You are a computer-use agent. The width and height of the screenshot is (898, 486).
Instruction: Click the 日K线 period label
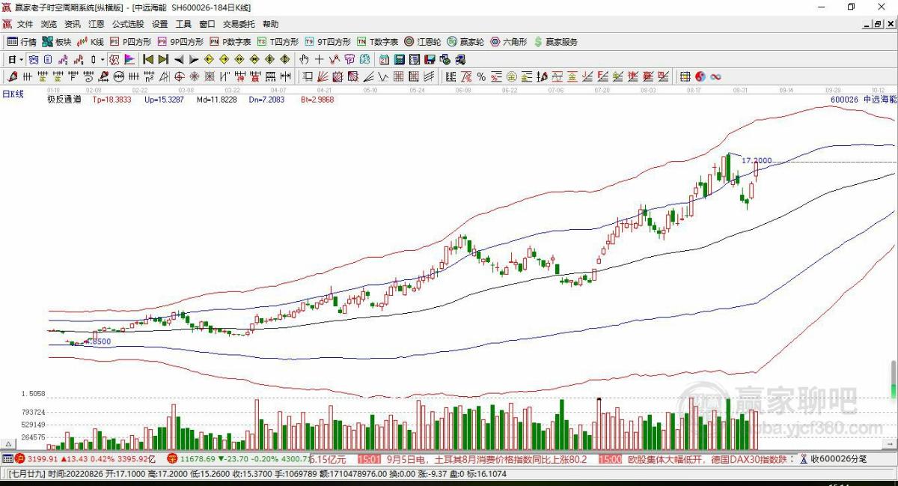click(13, 94)
